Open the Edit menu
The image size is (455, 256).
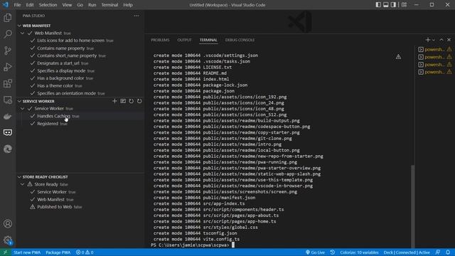click(x=30, y=5)
